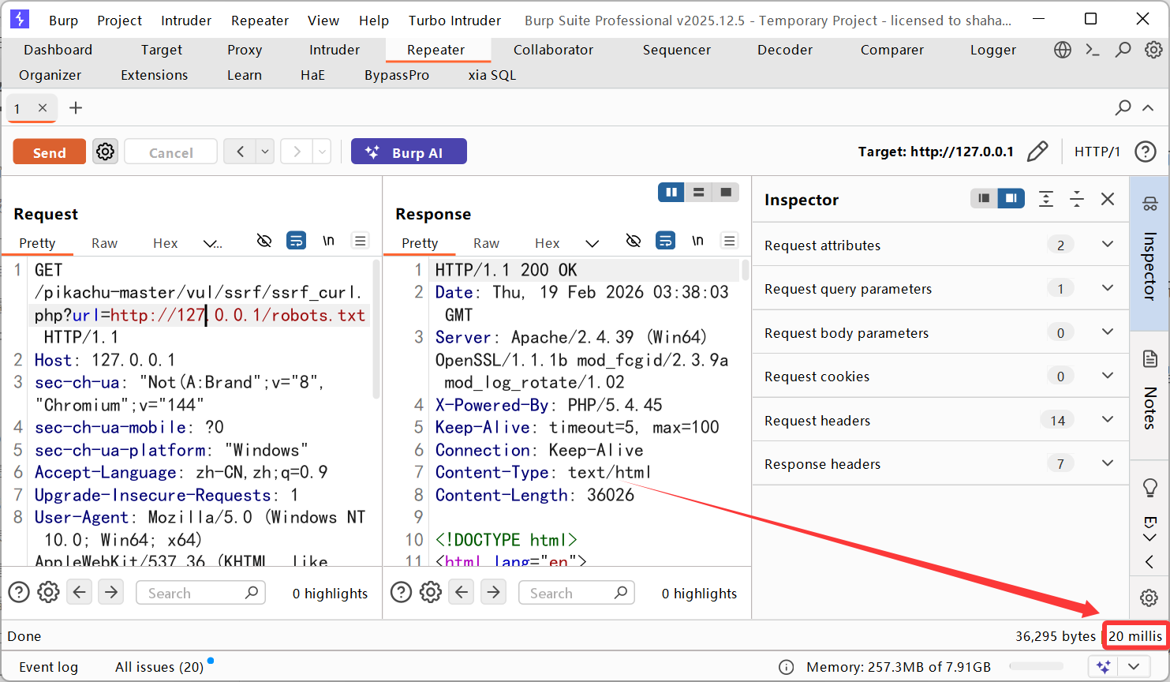Screen dimensions: 1170x682
Task: Open history back dropdown arrow
Action: (x=266, y=152)
